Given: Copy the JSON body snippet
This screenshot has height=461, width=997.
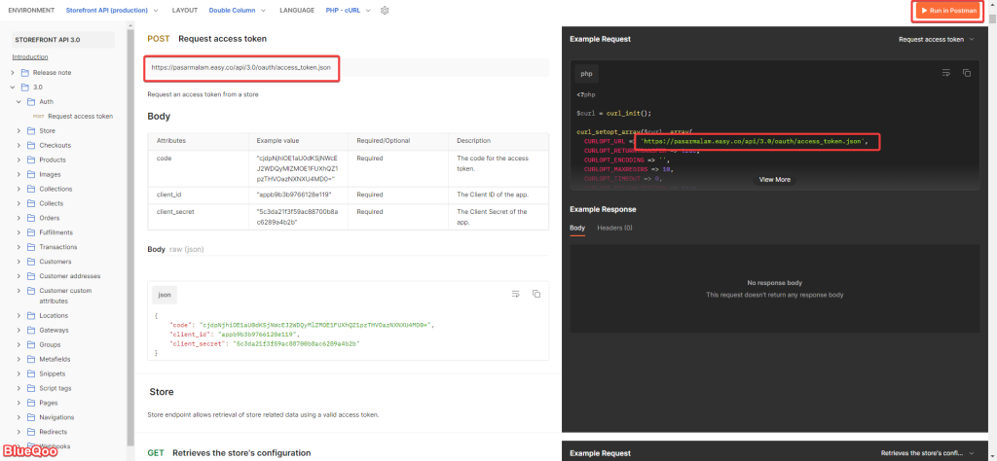Looking at the screenshot, I should click(535, 294).
